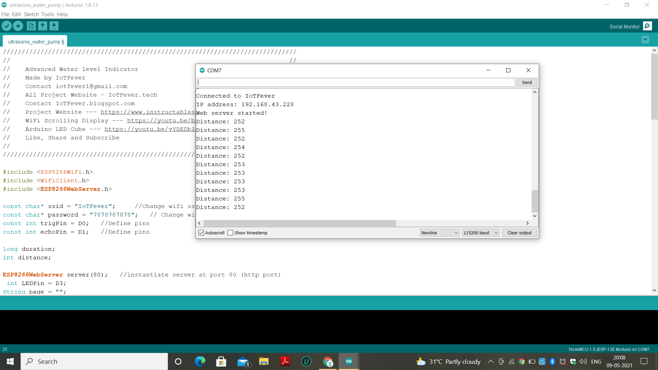
Task: Click the serial monitor vertical scrollbar thumb
Action: click(535, 201)
